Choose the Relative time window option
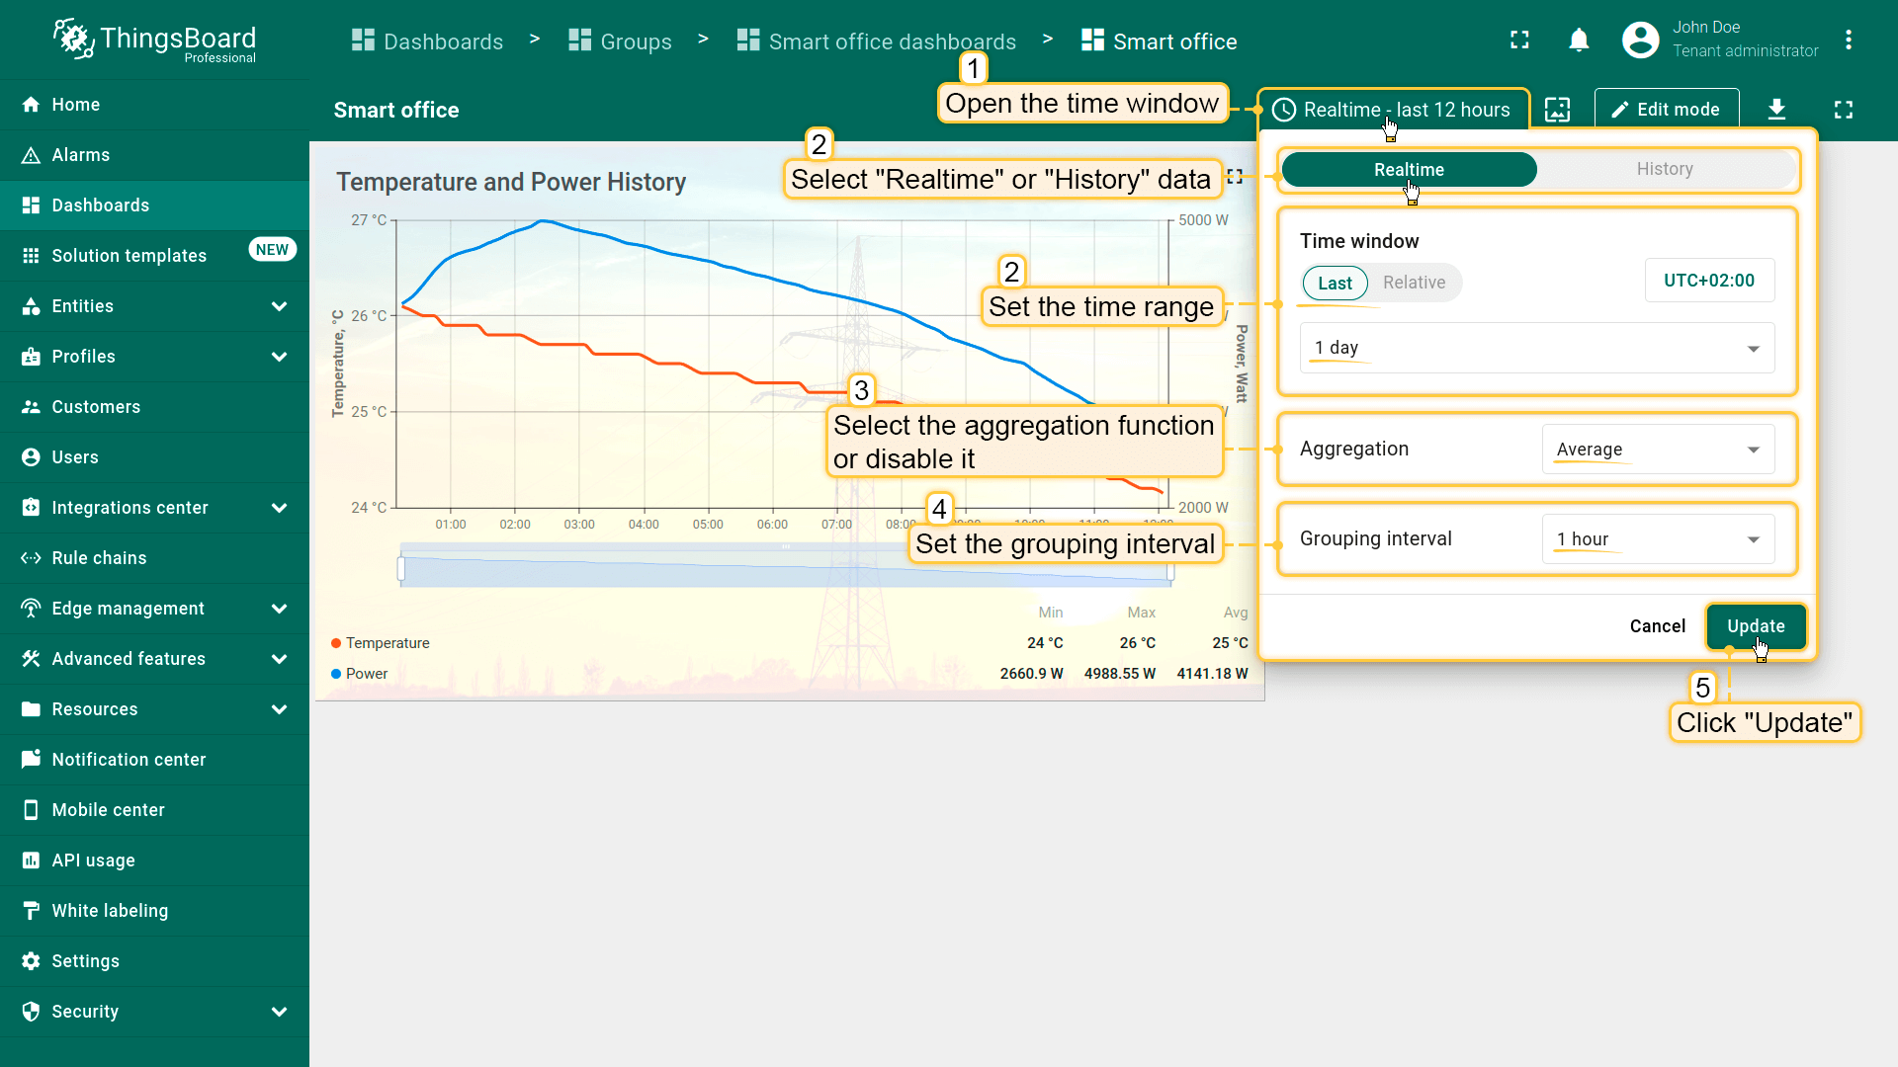This screenshot has height=1067, width=1898. click(x=1414, y=283)
